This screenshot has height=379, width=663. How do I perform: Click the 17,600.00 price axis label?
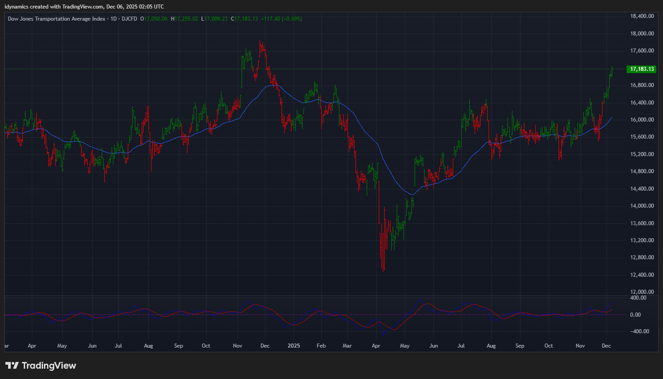click(x=642, y=51)
